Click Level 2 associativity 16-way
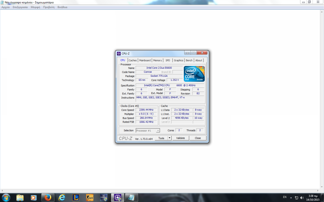 [198, 118]
